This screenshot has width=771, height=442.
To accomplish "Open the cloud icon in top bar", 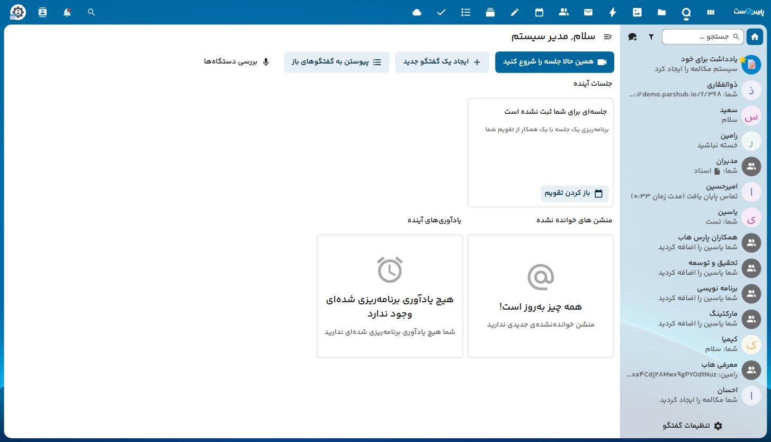I will (417, 12).
